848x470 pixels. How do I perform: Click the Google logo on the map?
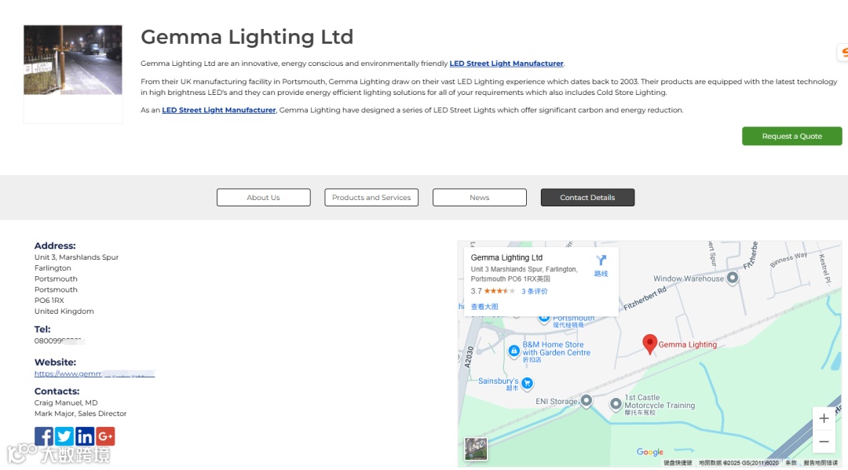tap(649, 452)
